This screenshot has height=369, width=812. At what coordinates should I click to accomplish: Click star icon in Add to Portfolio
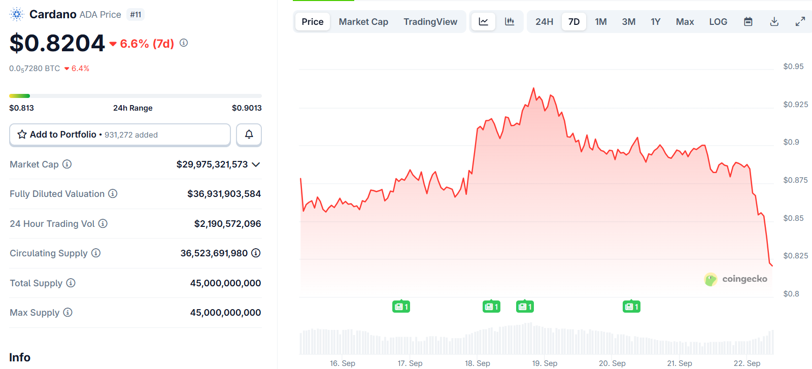click(22, 135)
